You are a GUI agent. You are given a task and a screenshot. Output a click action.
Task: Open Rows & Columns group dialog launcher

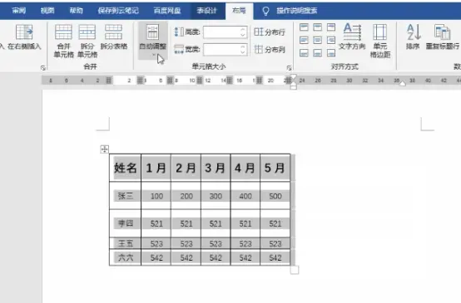click(x=43, y=68)
